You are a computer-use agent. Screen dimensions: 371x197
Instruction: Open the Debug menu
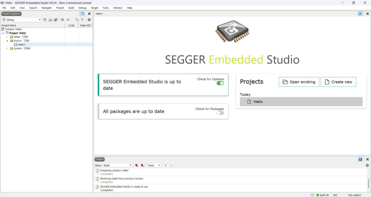[82, 8]
